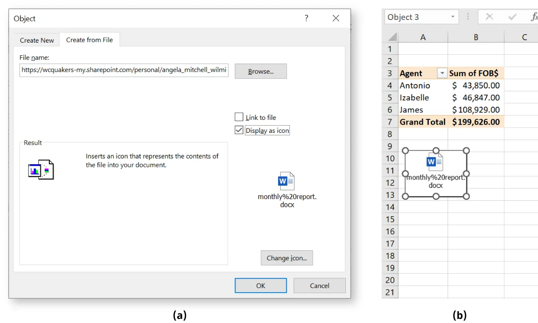Select the Grand Total cell in the pivot table
Viewport: 538px width, 323px height.
(x=422, y=121)
